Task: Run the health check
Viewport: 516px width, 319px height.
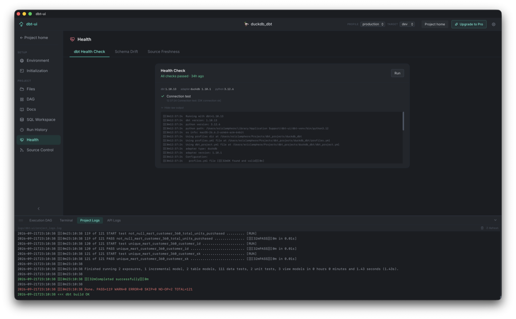Action: (x=397, y=73)
